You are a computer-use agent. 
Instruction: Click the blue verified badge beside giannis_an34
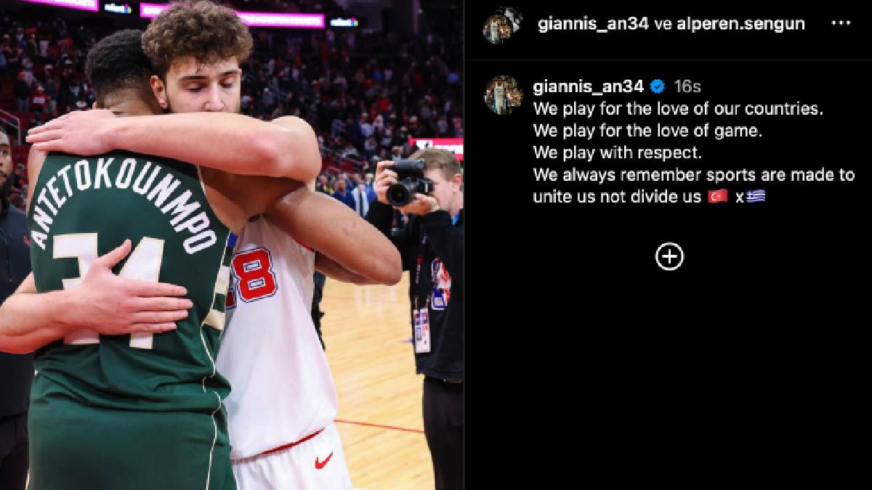(658, 87)
